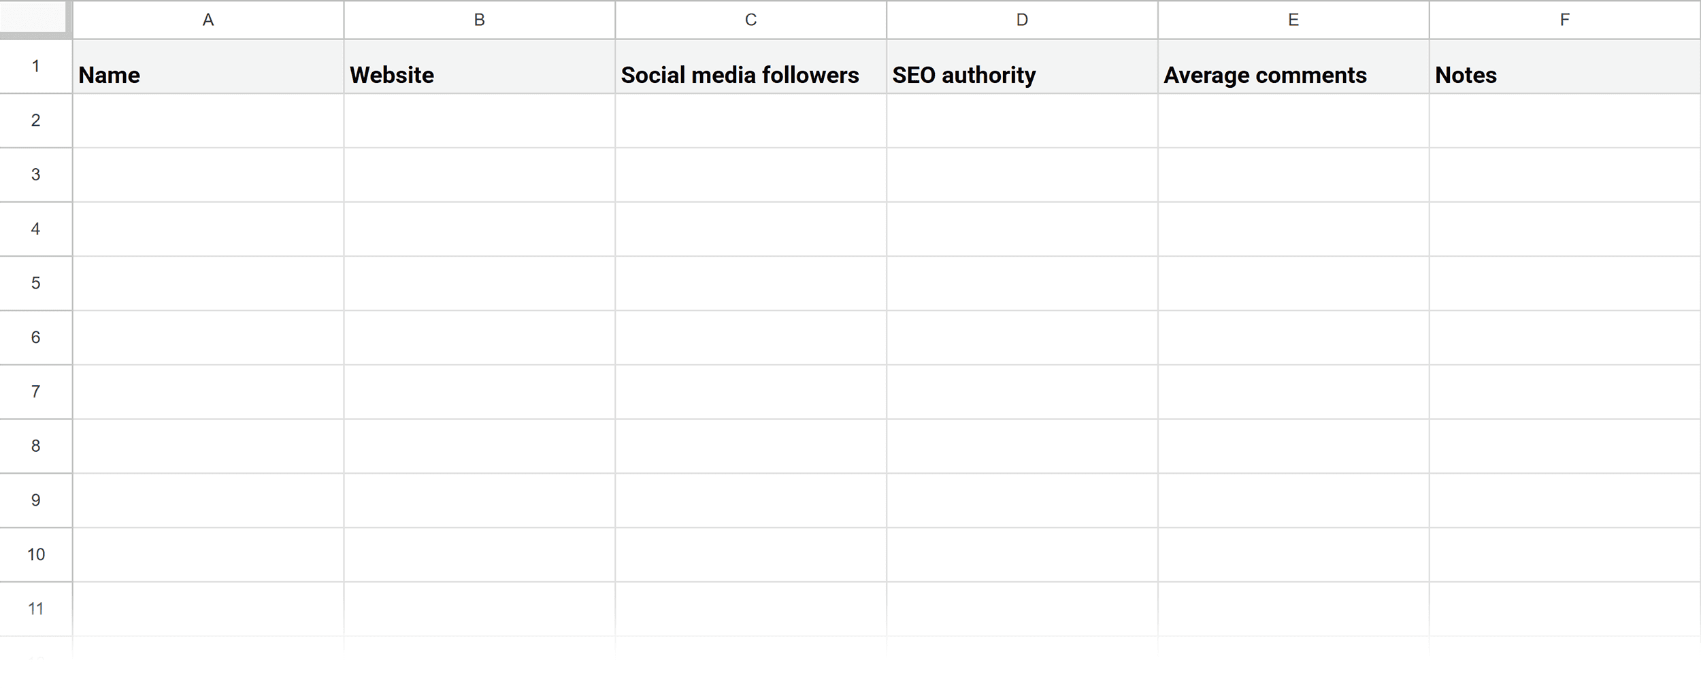Select column C by its header

[750, 19]
